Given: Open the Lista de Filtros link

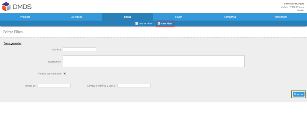Looking at the screenshot, I should [146, 24].
